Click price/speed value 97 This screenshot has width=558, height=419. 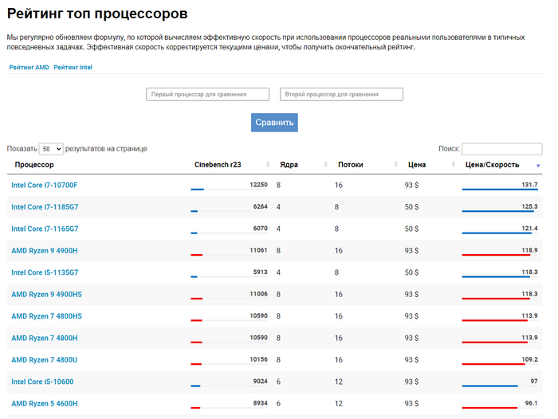534,381
